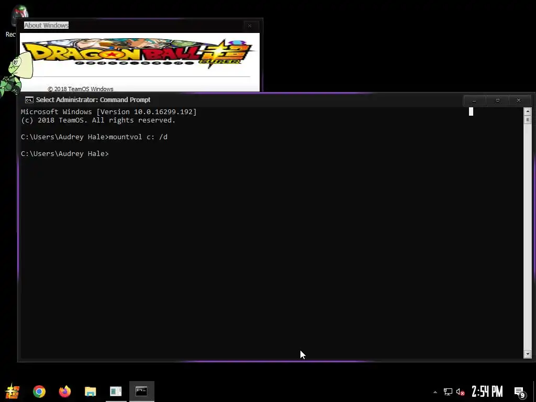The height and width of the screenshot is (402, 536).
Task: Open the Start menu Dragon Ball icon
Action: (x=13, y=392)
